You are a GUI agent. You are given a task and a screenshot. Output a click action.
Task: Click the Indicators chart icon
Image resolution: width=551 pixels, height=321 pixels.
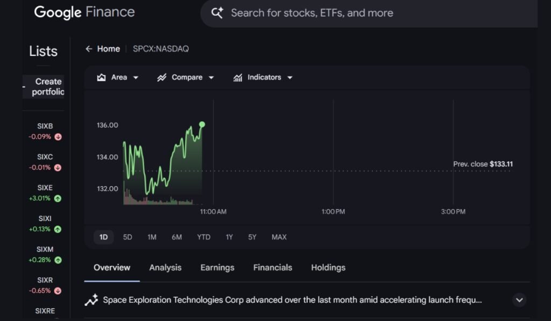coord(237,77)
